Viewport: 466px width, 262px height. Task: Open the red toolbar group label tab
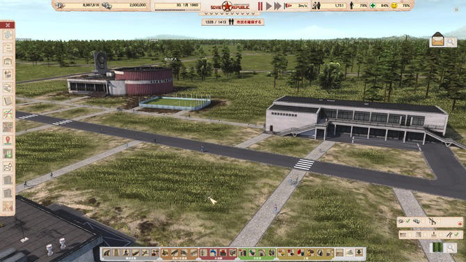point(218,259)
